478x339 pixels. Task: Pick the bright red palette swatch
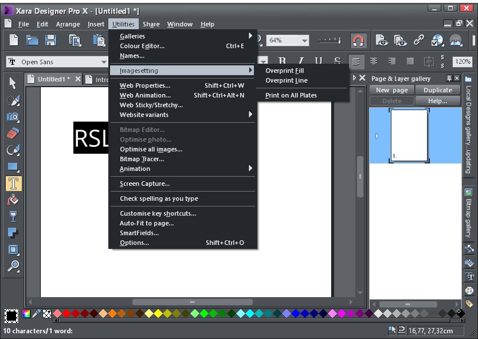pos(66,313)
